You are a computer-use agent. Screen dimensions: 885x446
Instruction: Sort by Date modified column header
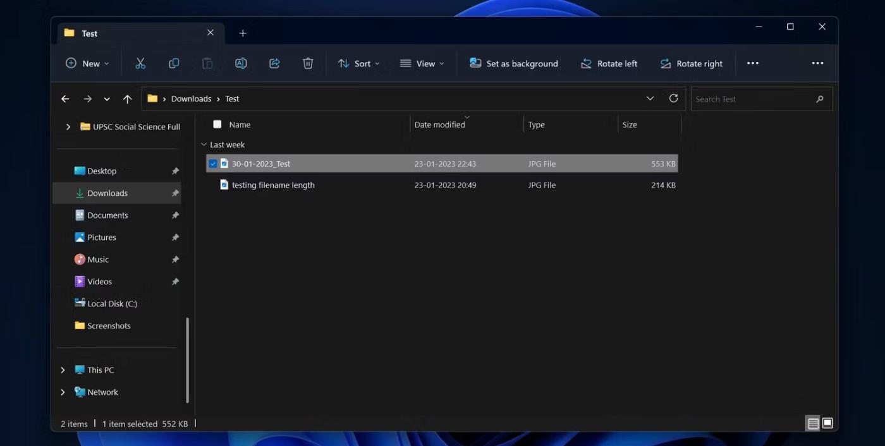click(x=440, y=124)
